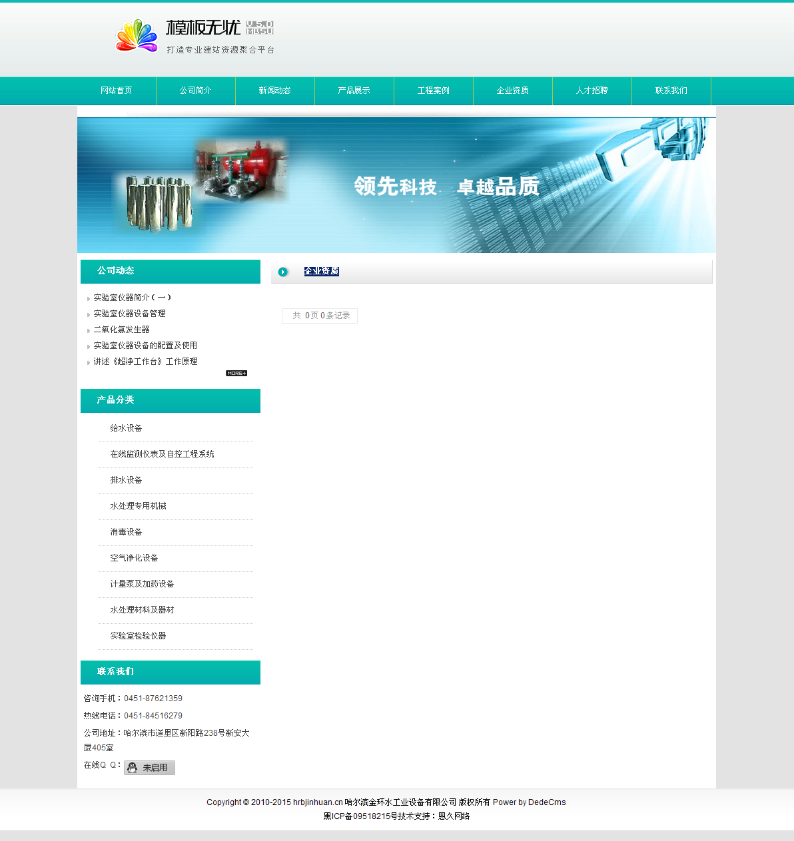Open 新闻动态 in the navigation bar
This screenshot has height=841, width=794.
(275, 91)
